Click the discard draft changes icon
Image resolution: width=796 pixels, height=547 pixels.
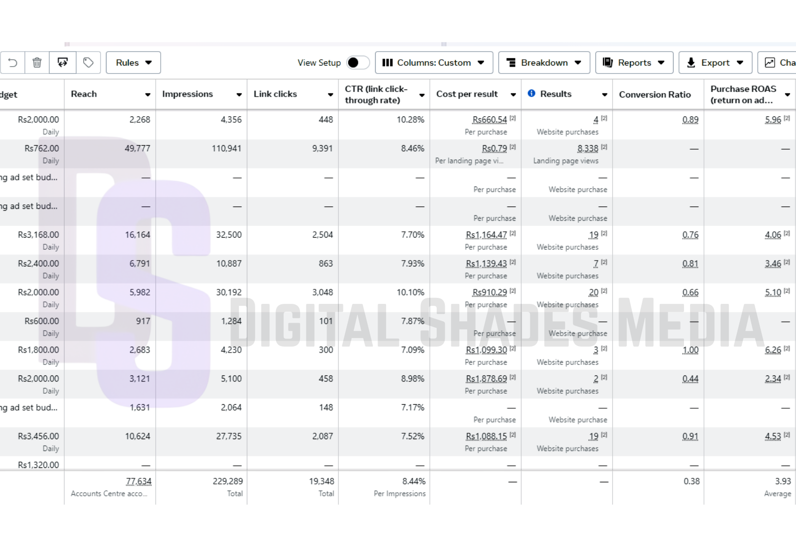click(x=63, y=63)
